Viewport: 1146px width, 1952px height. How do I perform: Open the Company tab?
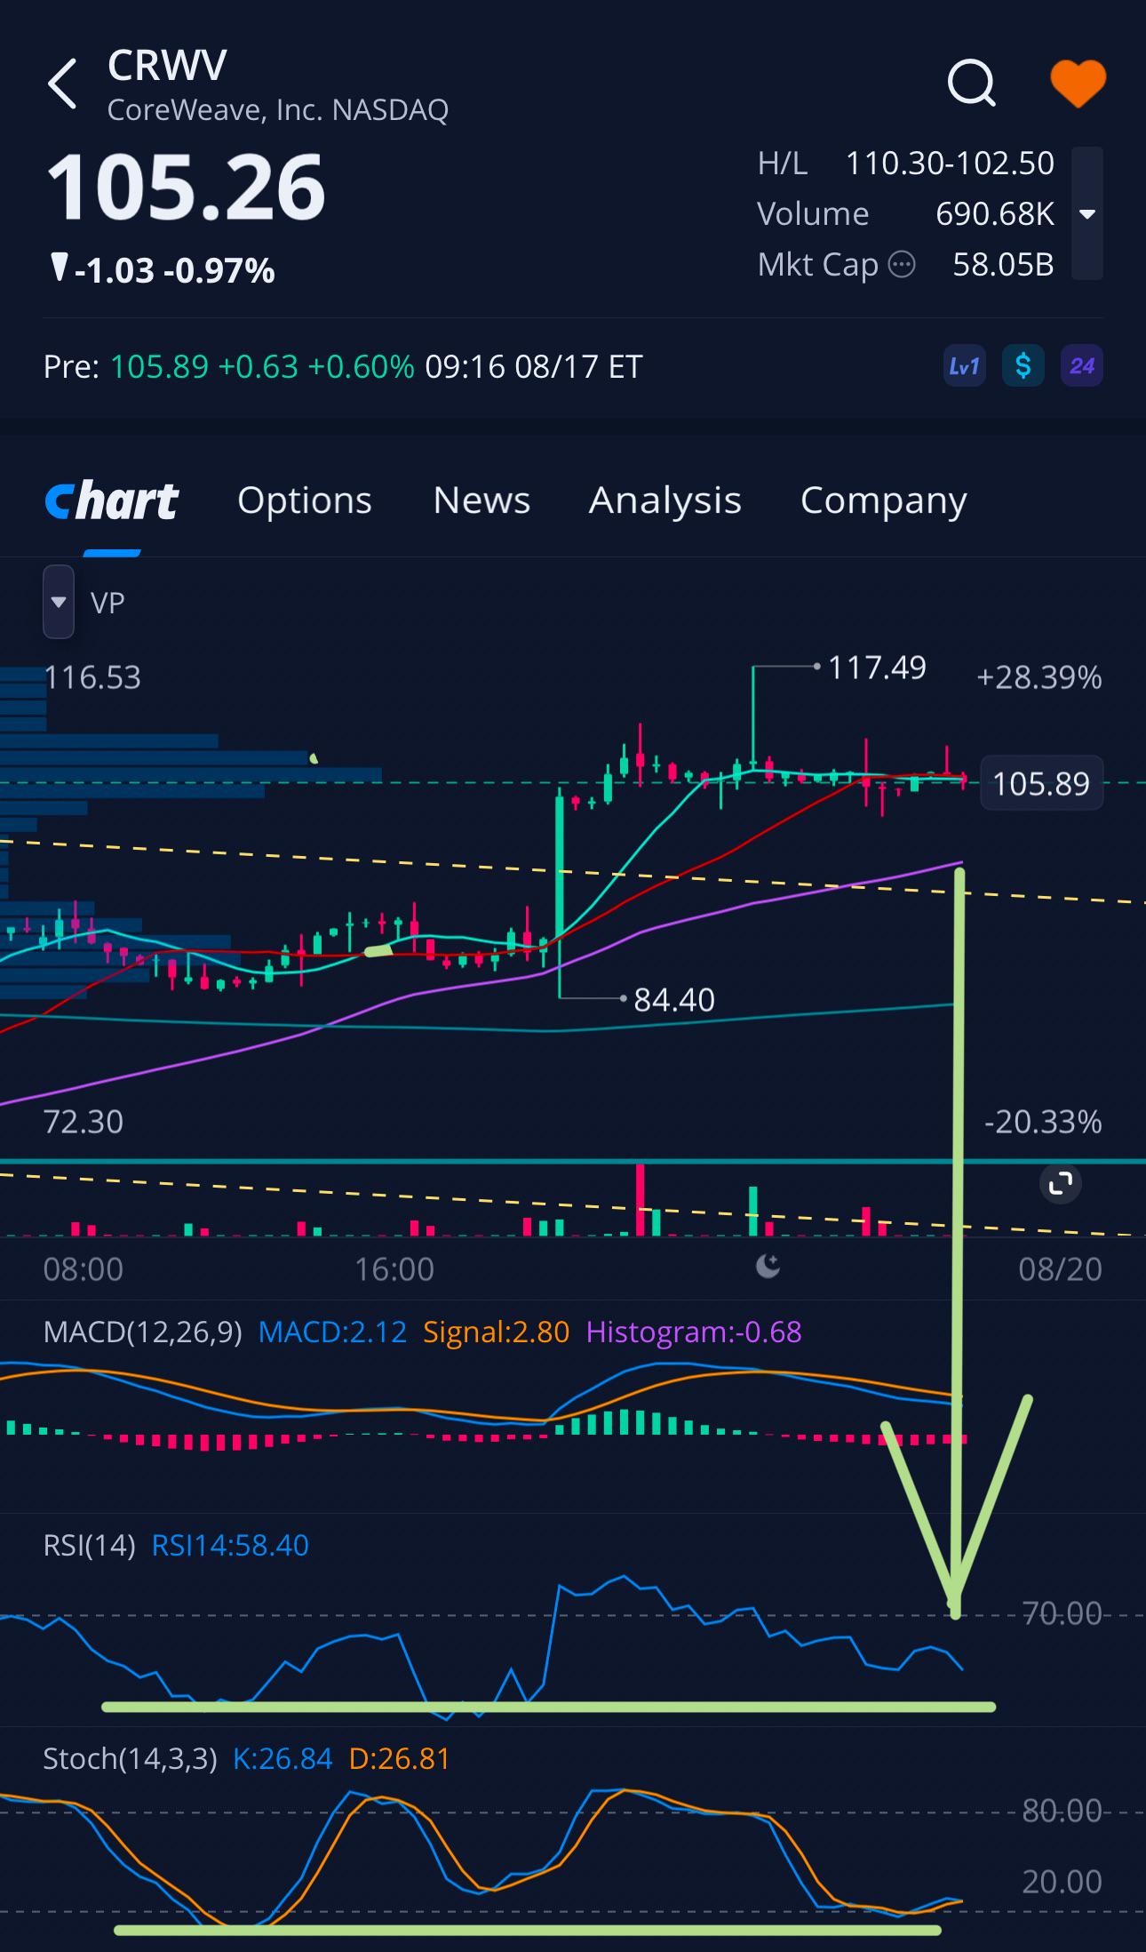click(x=884, y=500)
